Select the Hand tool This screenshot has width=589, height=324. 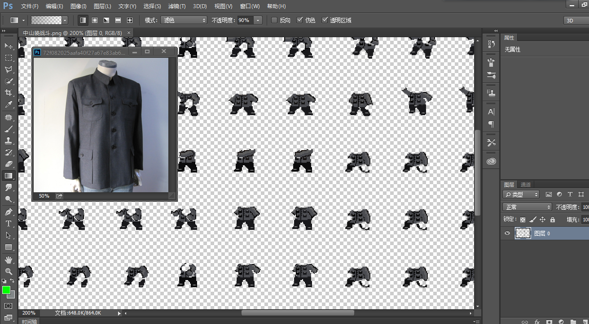[x=9, y=260]
